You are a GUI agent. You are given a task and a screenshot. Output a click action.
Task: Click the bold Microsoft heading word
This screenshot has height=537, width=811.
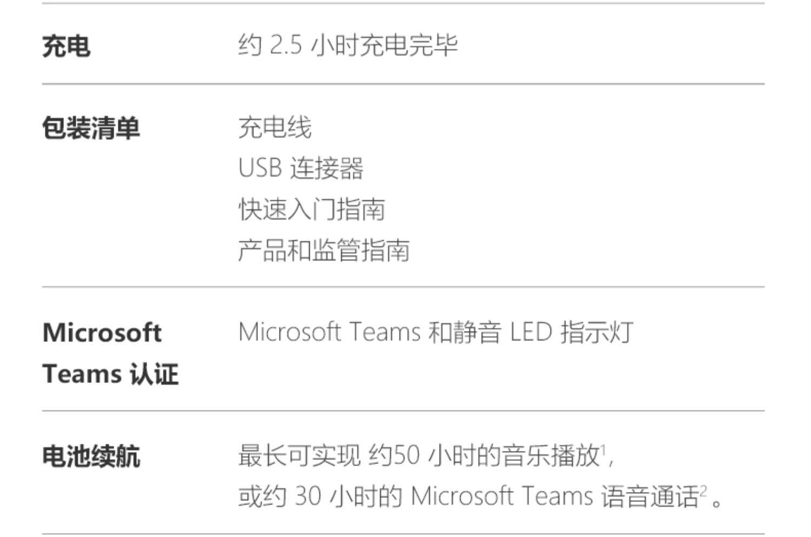(102, 332)
